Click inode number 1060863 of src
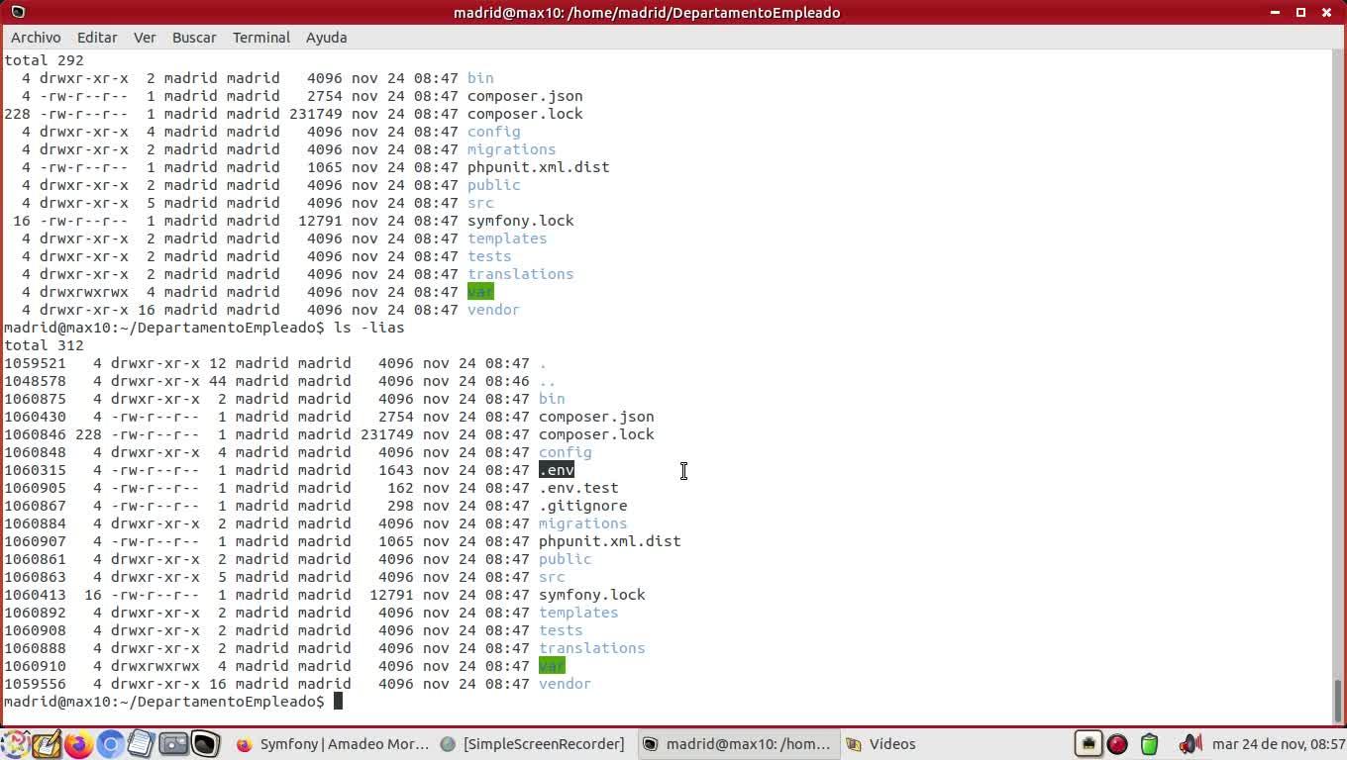The width and height of the screenshot is (1347, 760). click(35, 577)
